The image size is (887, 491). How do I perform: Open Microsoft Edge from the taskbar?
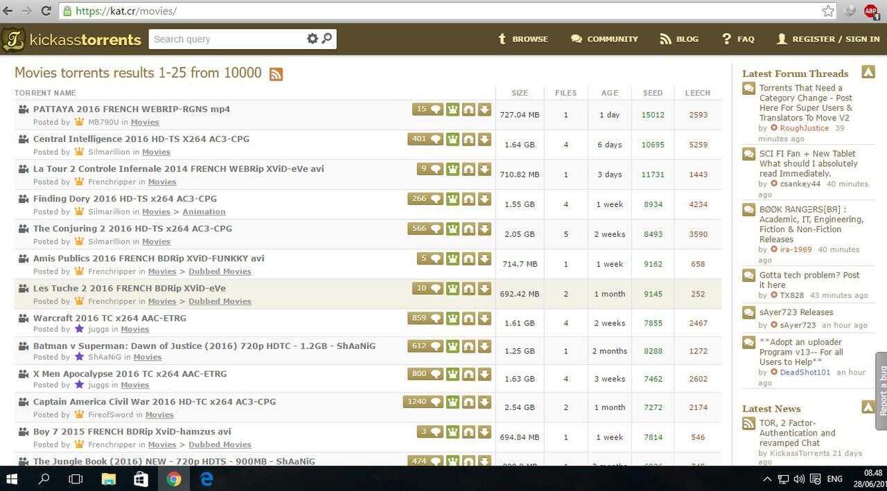click(x=207, y=479)
